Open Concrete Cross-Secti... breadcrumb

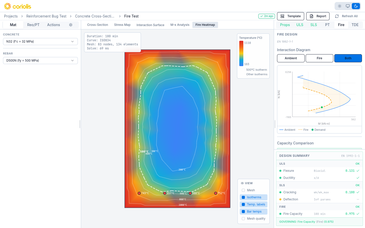pos(95,16)
